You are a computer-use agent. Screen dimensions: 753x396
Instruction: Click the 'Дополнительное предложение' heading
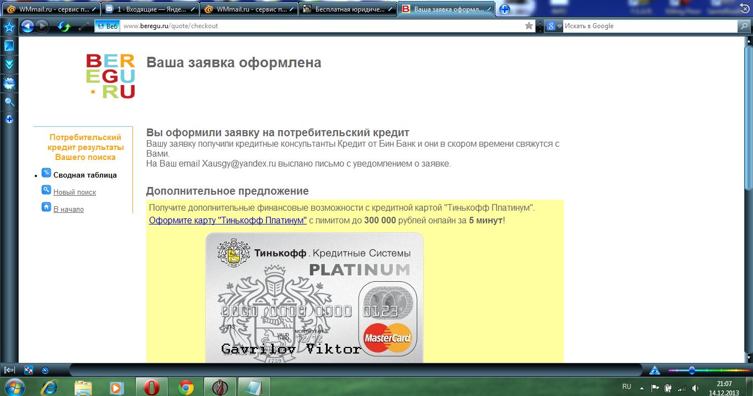[227, 191]
